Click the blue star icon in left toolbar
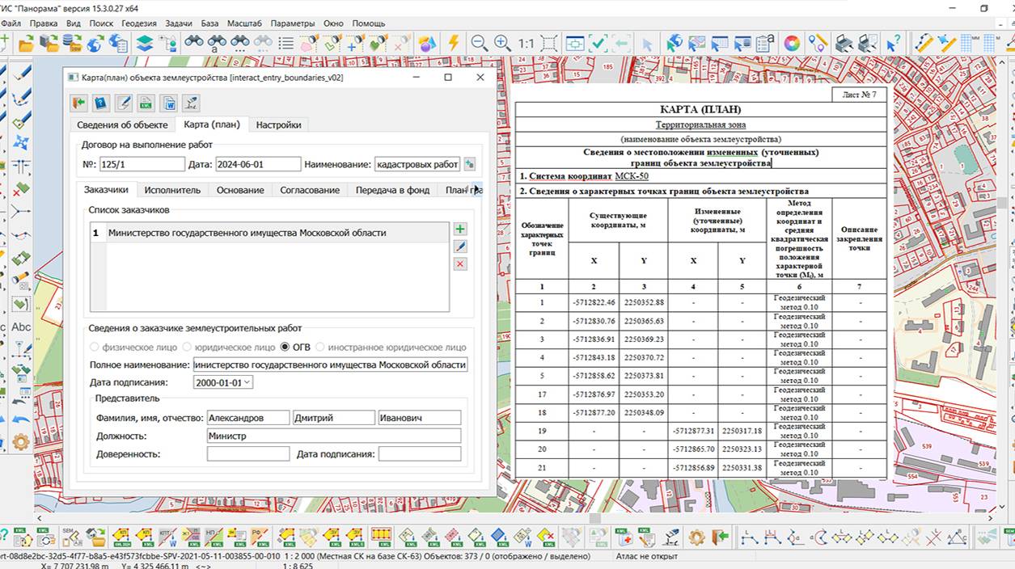Screen dimensions: 1015x569 (20, 142)
